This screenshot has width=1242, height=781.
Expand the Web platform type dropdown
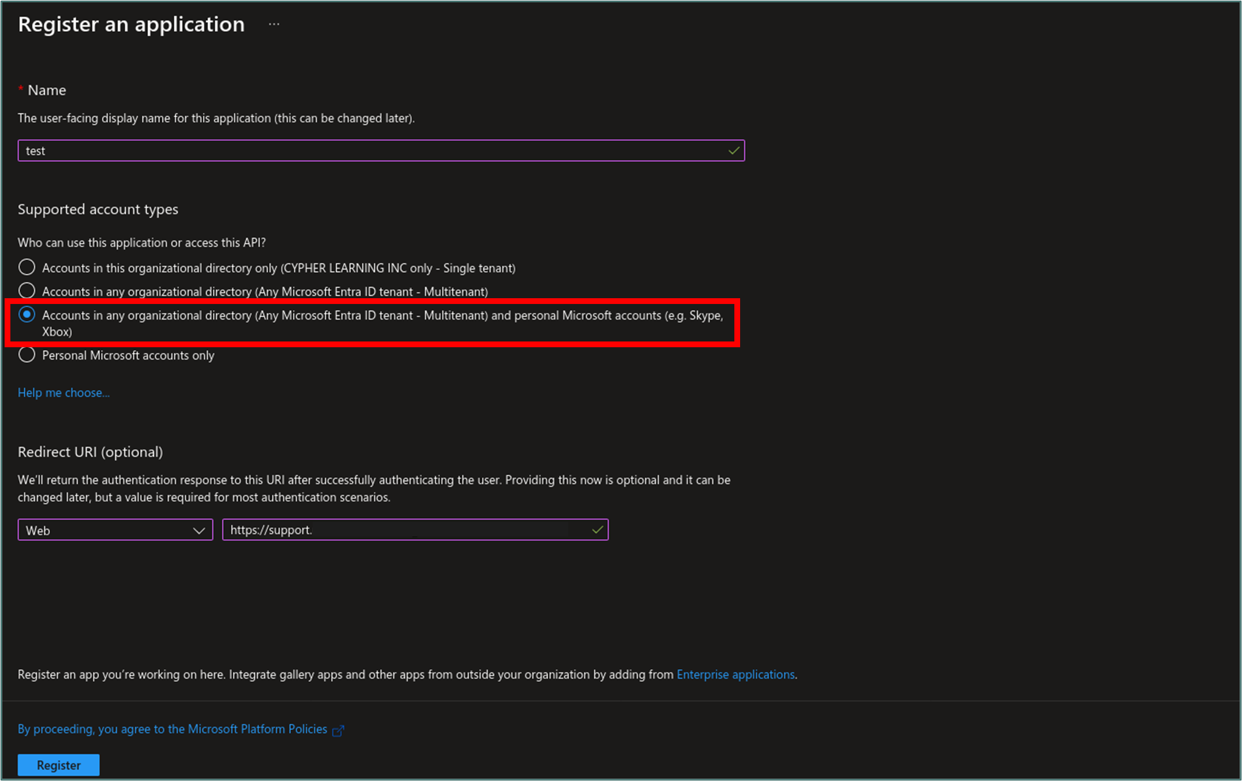[115, 530]
